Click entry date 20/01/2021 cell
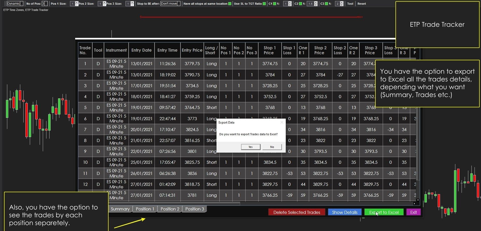Viewport: 481px width, 231px height. coord(141,130)
